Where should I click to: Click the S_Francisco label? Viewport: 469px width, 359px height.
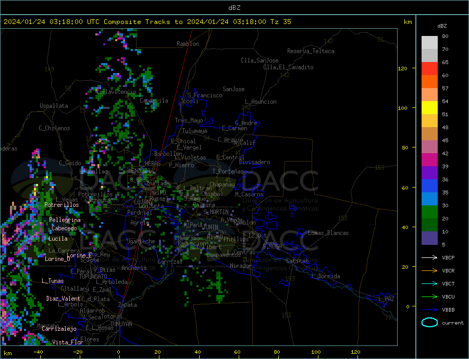205,96
